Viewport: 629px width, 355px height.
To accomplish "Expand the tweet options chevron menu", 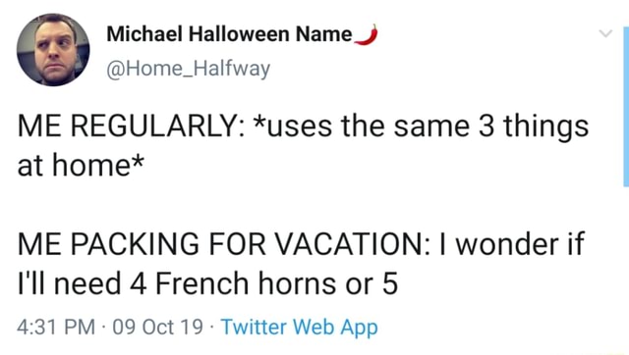I will [605, 33].
